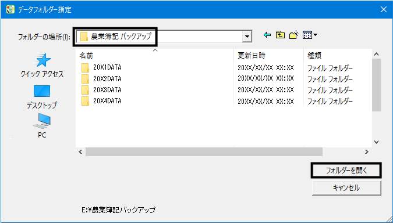Image resolution: width=393 pixels, height=224 pixels.
Task: Open the view menu icon
Action: tap(310, 35)
